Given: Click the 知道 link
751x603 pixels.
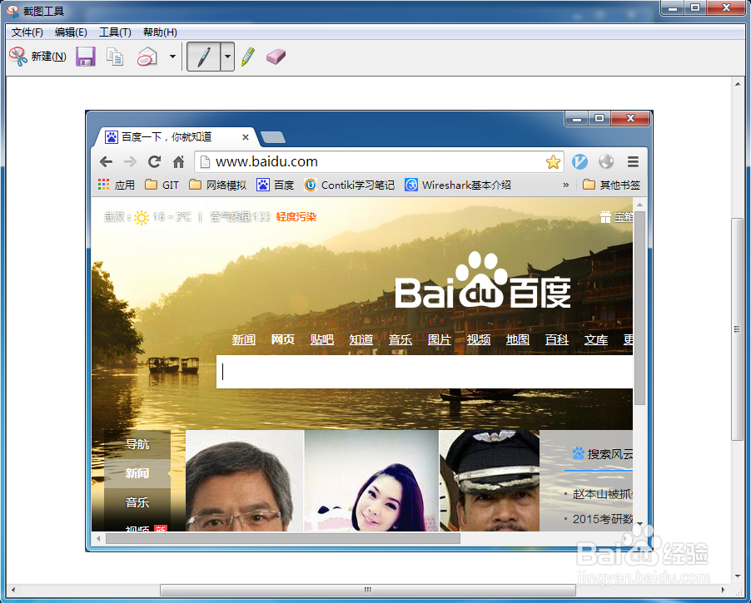Looking at the screenshot, I should tap(361, 339).
